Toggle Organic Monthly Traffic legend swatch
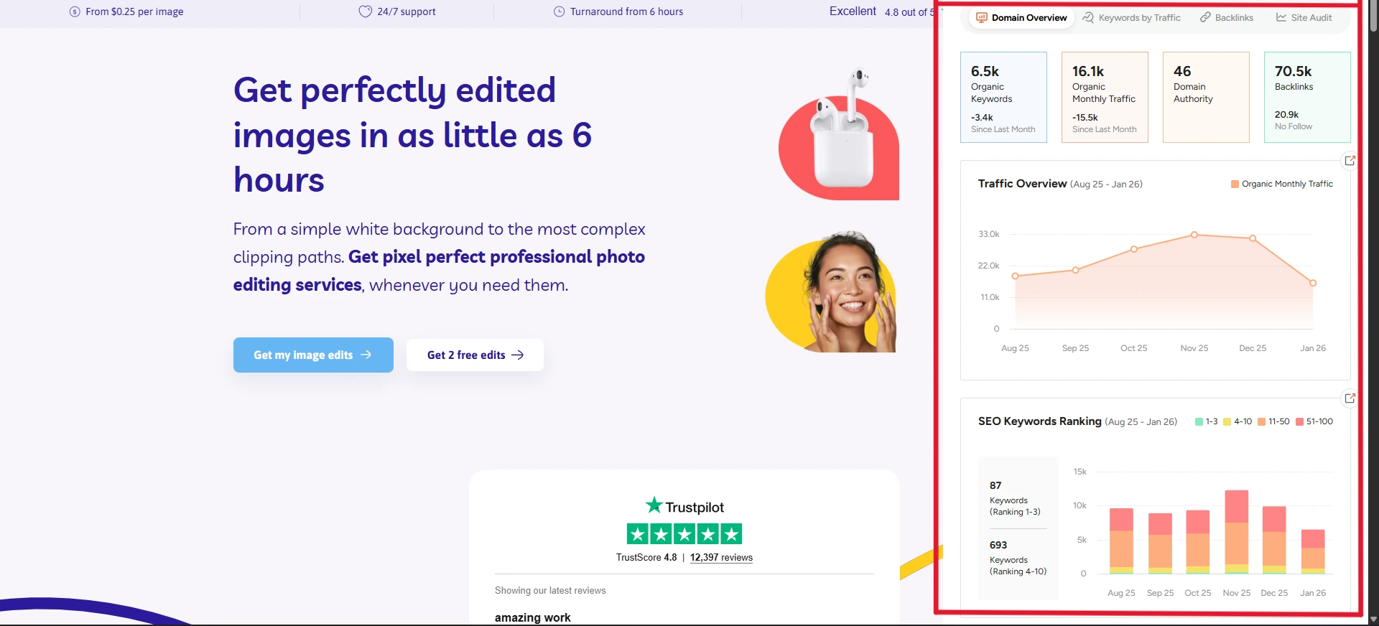1379x626 pixels. pyautogui.click(x=1235, y=184)
